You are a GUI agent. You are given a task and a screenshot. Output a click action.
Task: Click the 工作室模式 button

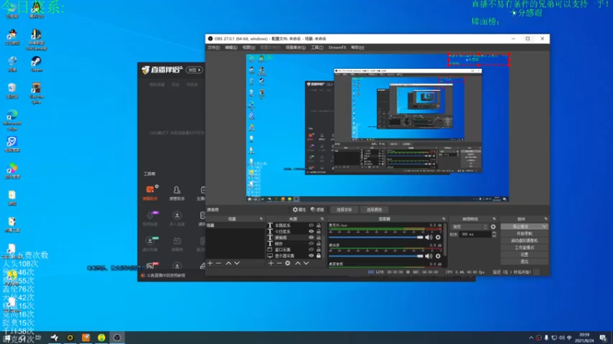(524, 248)
